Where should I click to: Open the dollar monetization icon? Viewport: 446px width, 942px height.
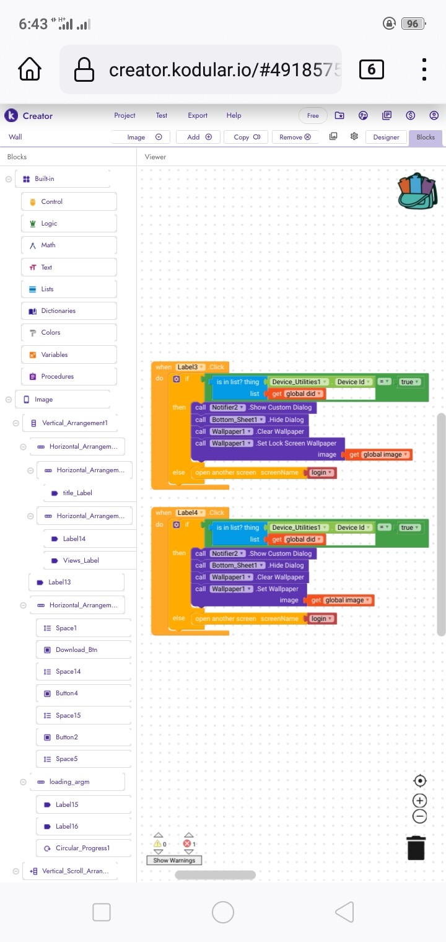tap(410, 115)
